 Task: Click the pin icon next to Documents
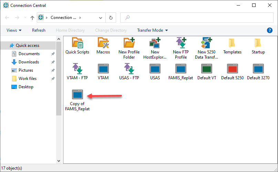(x=53, y=54)
